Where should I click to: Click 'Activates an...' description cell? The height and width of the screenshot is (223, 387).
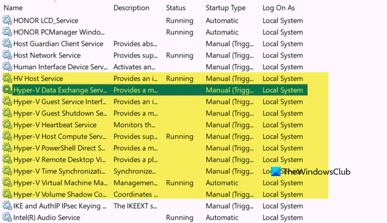[x=134, y=67]
